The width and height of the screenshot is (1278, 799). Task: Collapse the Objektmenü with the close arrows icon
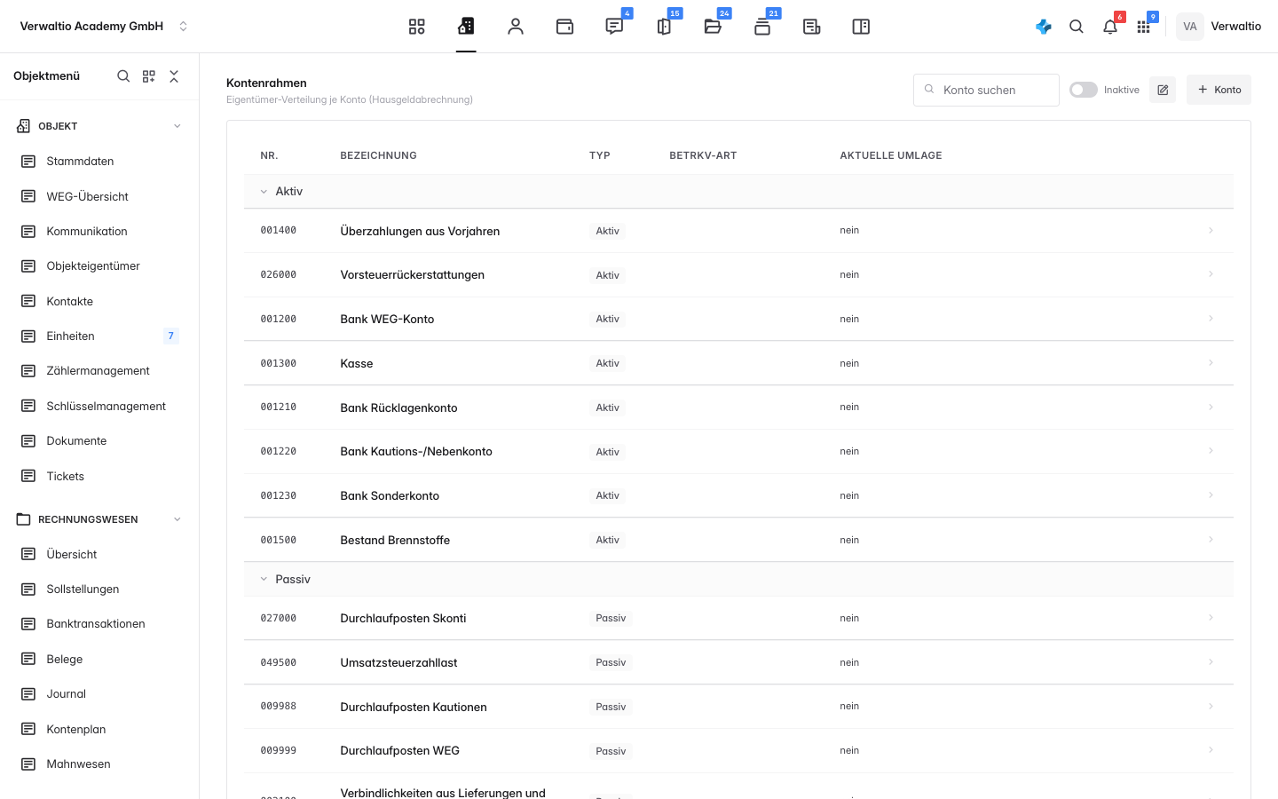pos(174,76)
